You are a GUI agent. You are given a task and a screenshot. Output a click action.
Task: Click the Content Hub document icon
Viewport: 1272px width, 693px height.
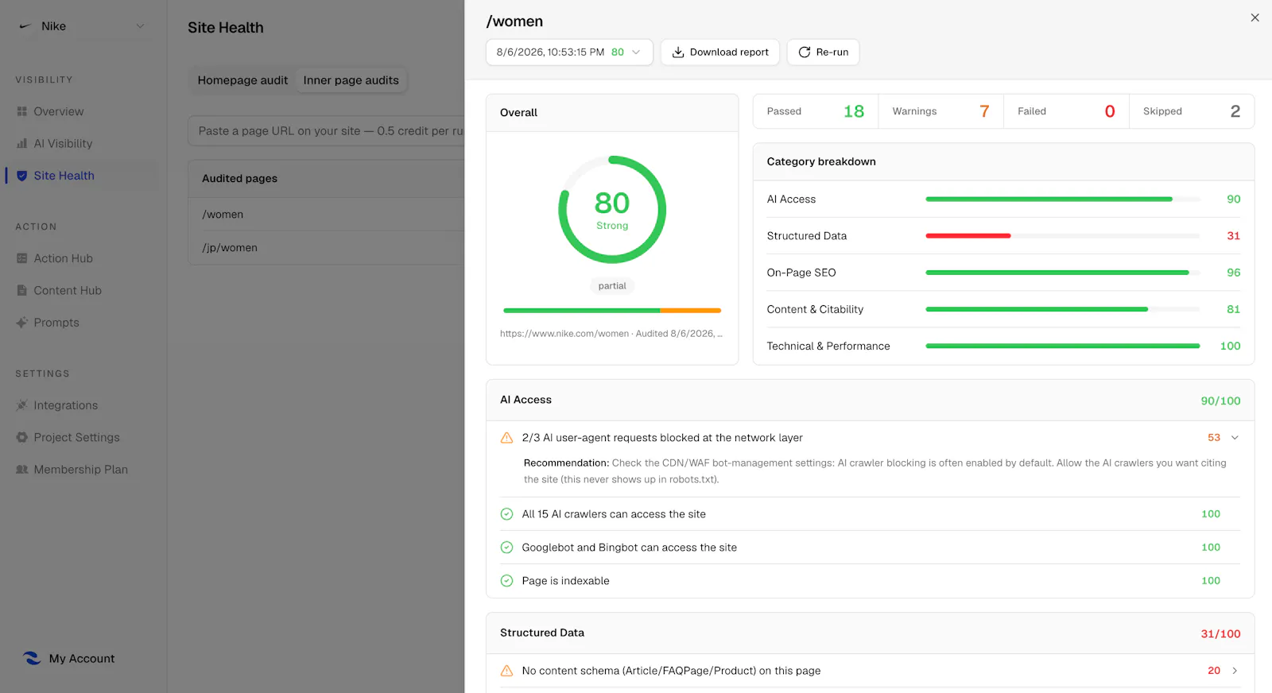pos(22,291)
